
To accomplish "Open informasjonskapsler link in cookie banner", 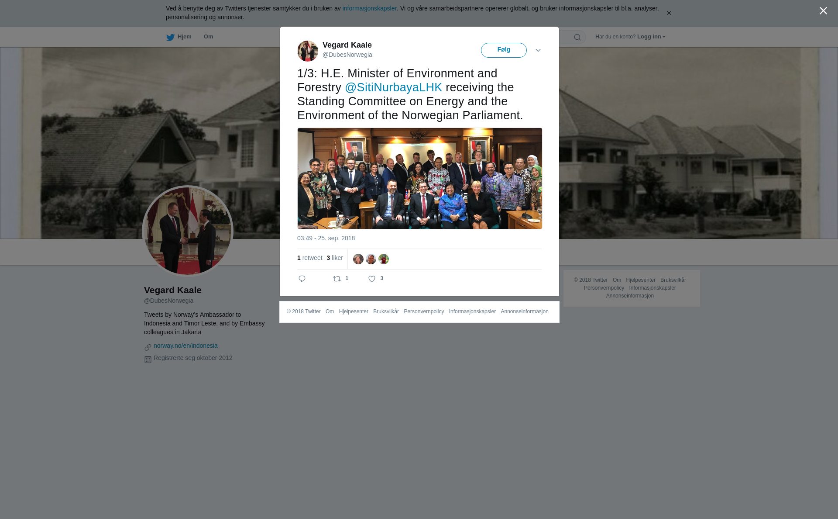I will [x=369, y=8].
